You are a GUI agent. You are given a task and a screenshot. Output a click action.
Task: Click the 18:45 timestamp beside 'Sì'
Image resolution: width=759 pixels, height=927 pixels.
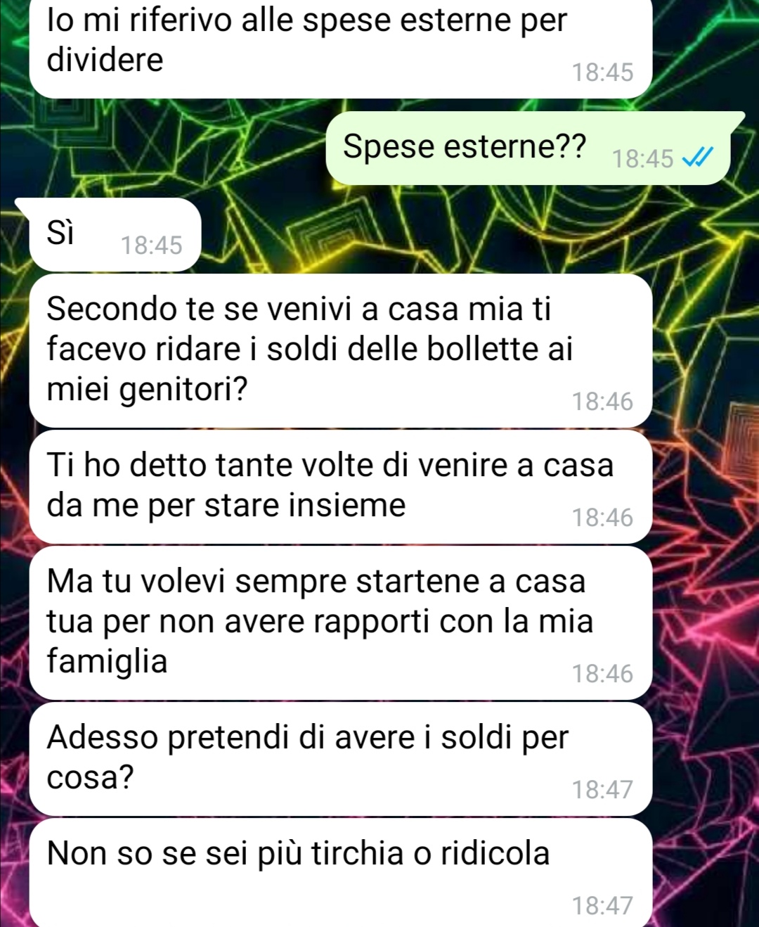click(151, 245)
